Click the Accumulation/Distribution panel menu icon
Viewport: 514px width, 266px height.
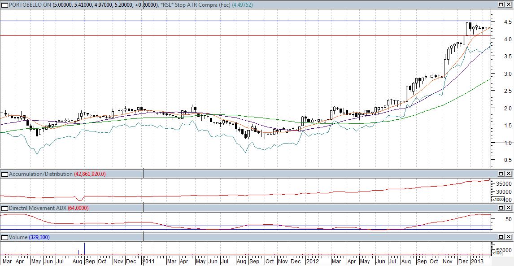tap(4, 174)
